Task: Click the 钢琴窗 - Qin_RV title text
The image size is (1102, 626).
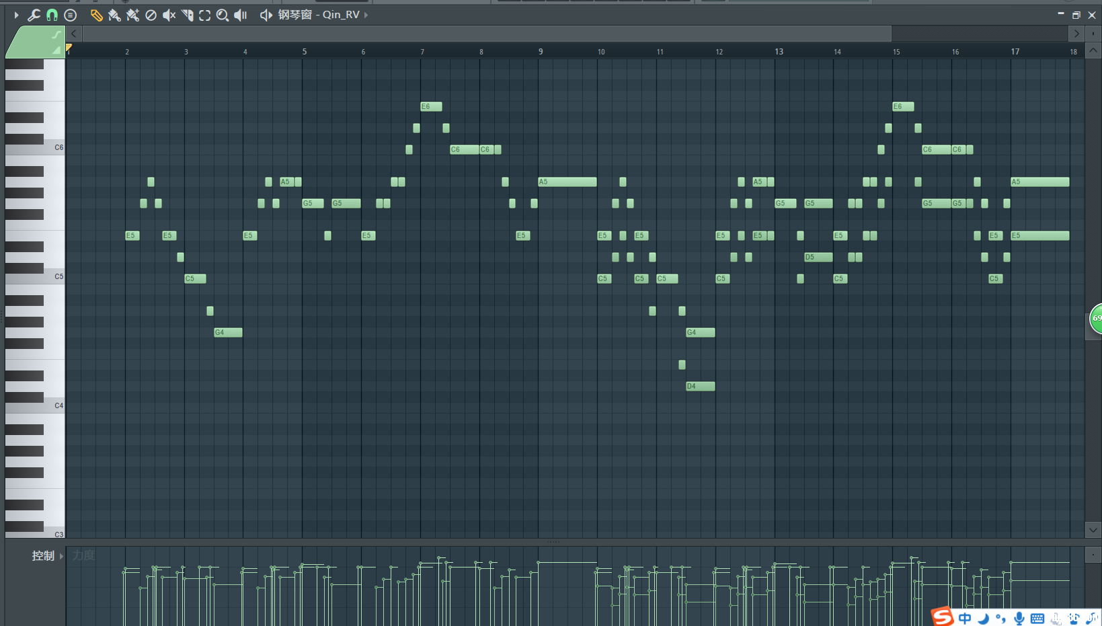Action: (x=319, y=15)
